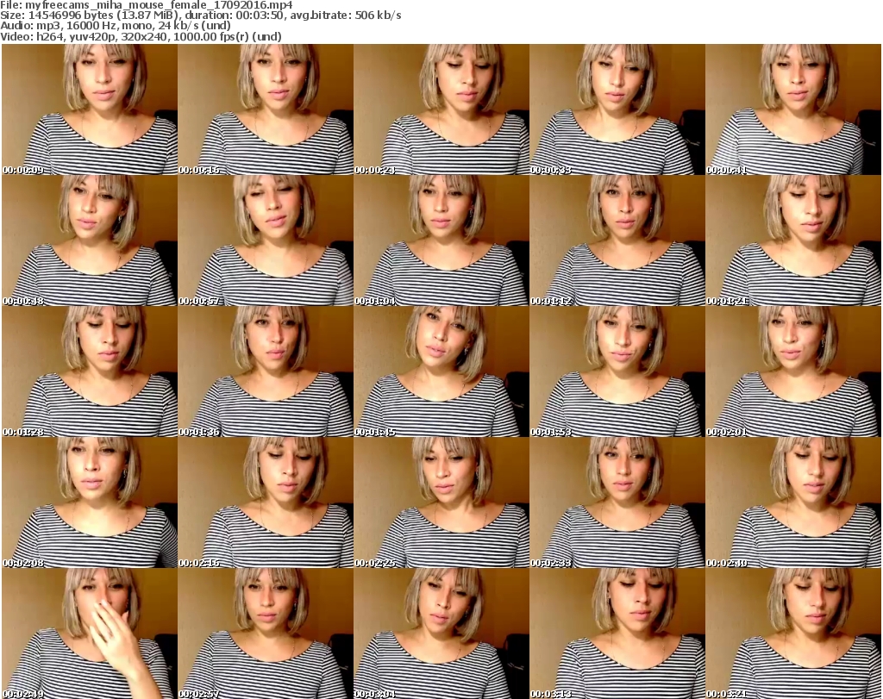Choose the thumbnail stamped 00:01:45
Image resolution: width=883 pixels, height=699 pixels.
coord(441,372)
